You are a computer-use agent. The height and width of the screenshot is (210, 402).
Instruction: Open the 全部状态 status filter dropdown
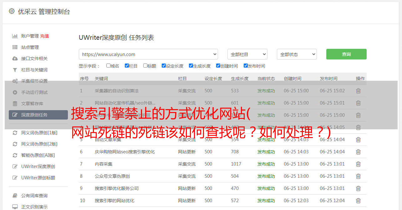click(297, 54)
